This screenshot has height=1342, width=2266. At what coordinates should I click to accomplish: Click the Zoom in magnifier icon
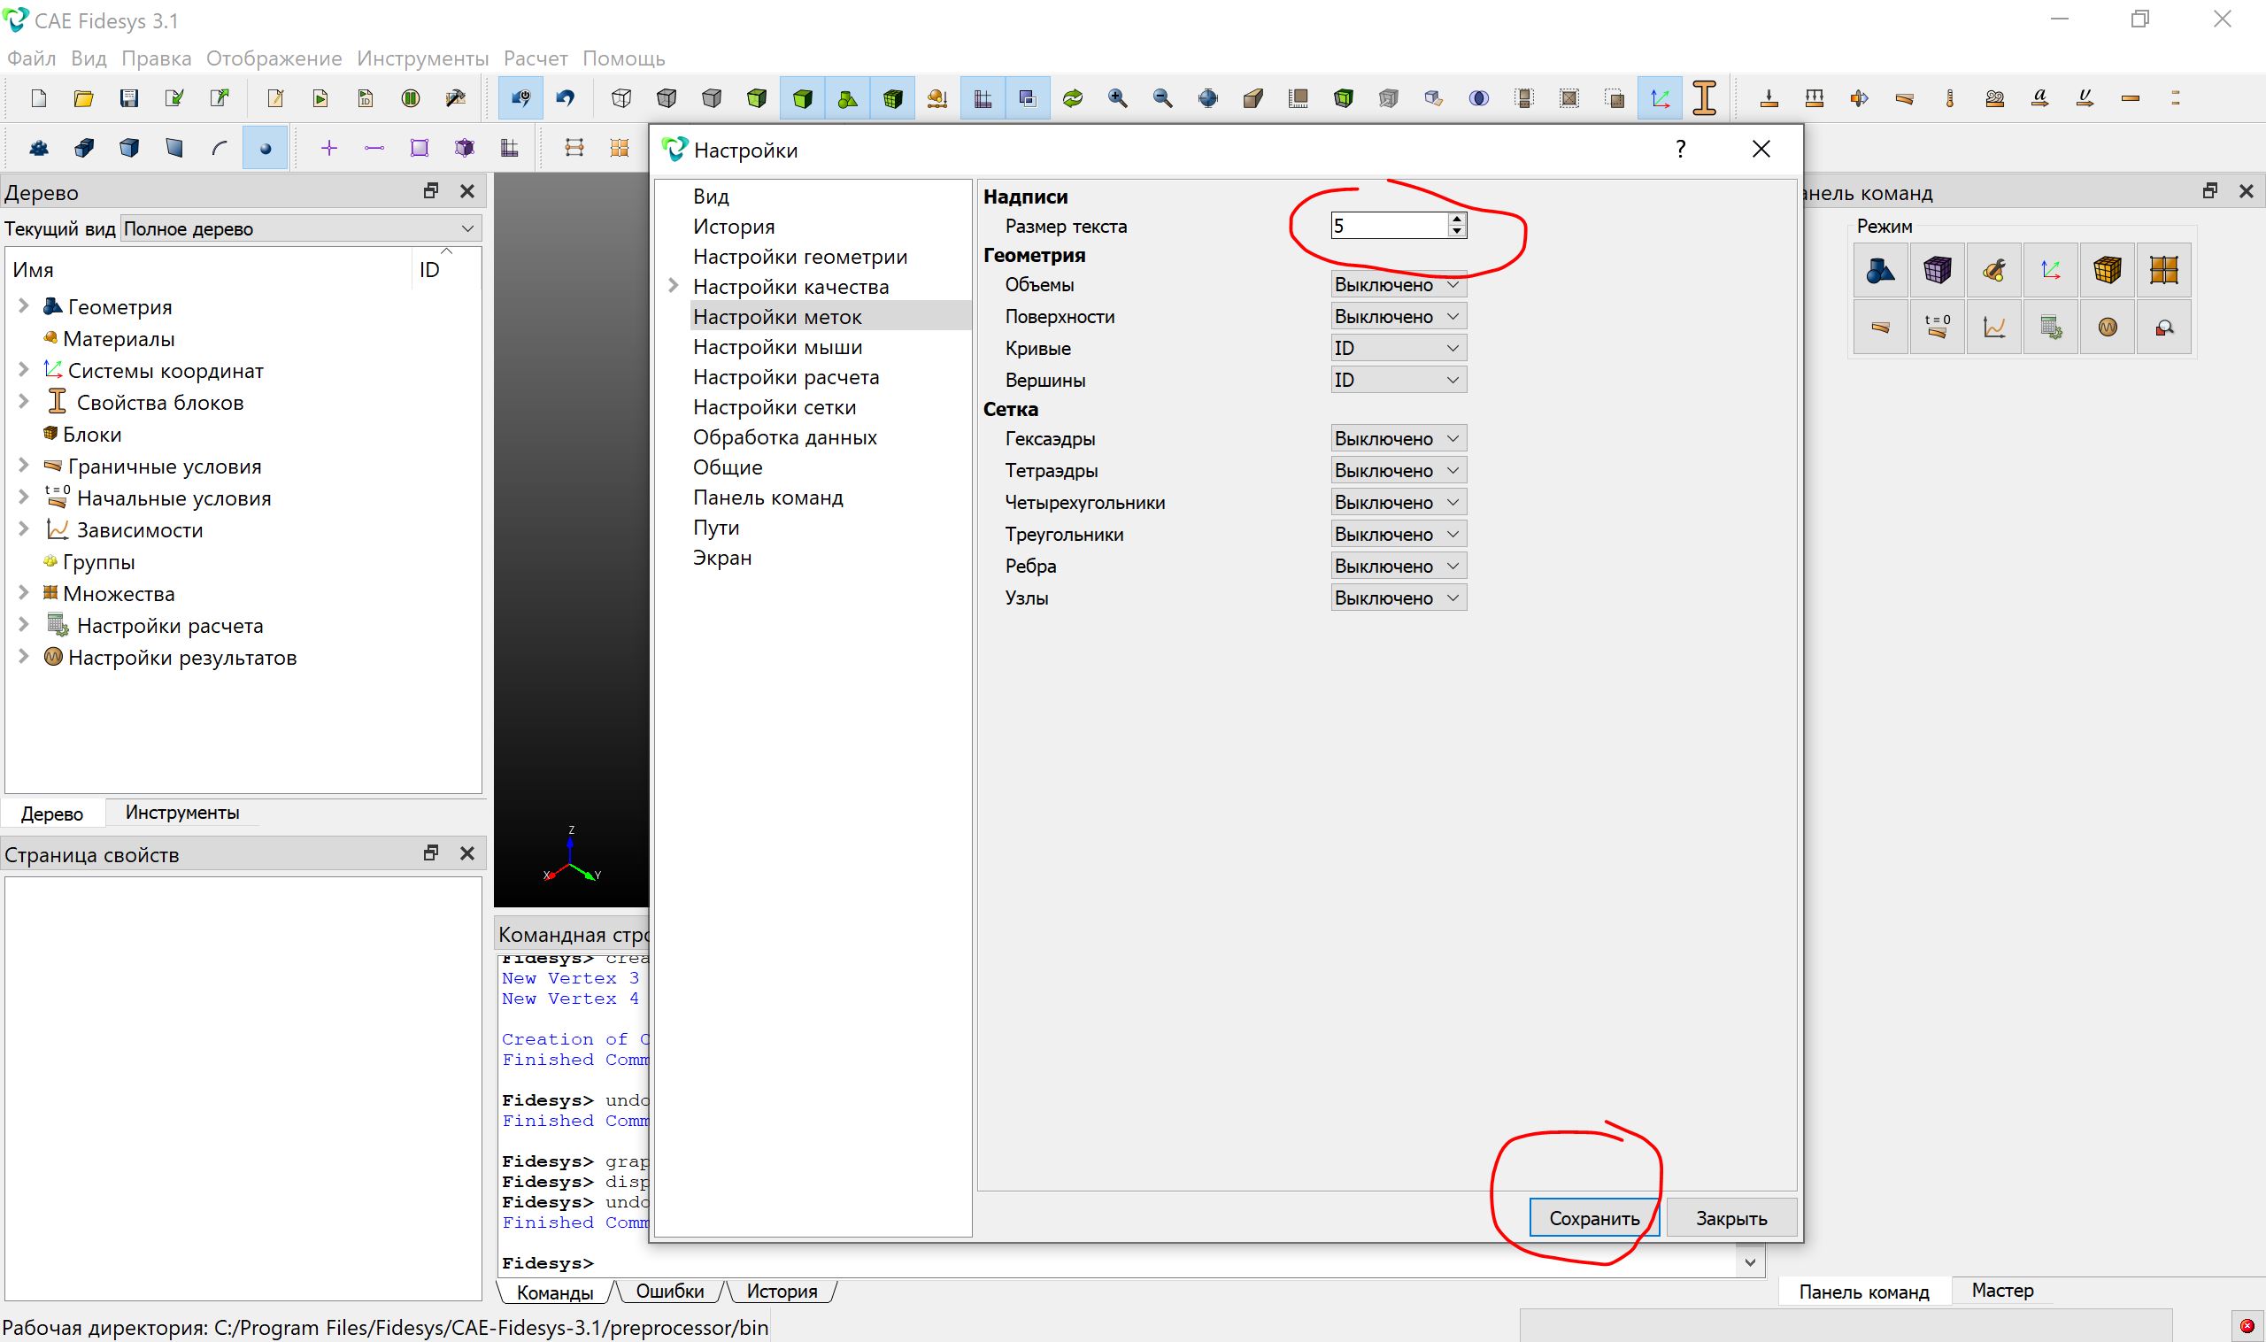(x=1118, y=98)
